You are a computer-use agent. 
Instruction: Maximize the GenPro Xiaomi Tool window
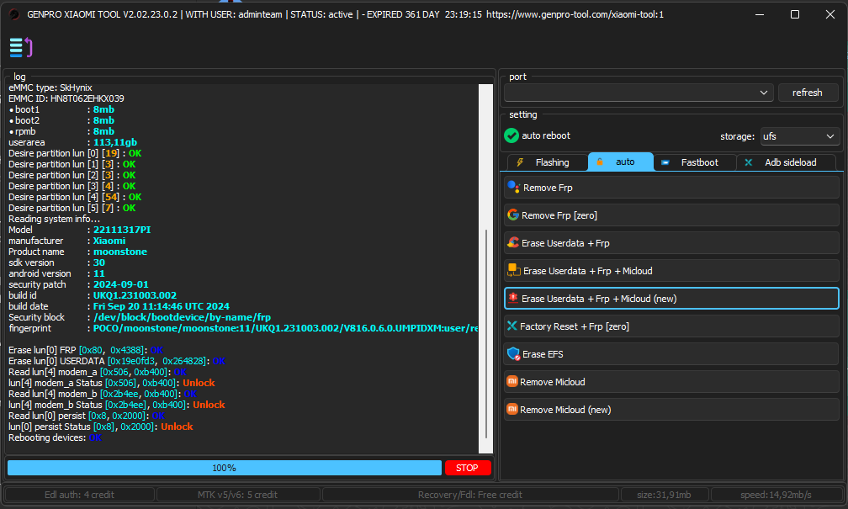[795, 14]
